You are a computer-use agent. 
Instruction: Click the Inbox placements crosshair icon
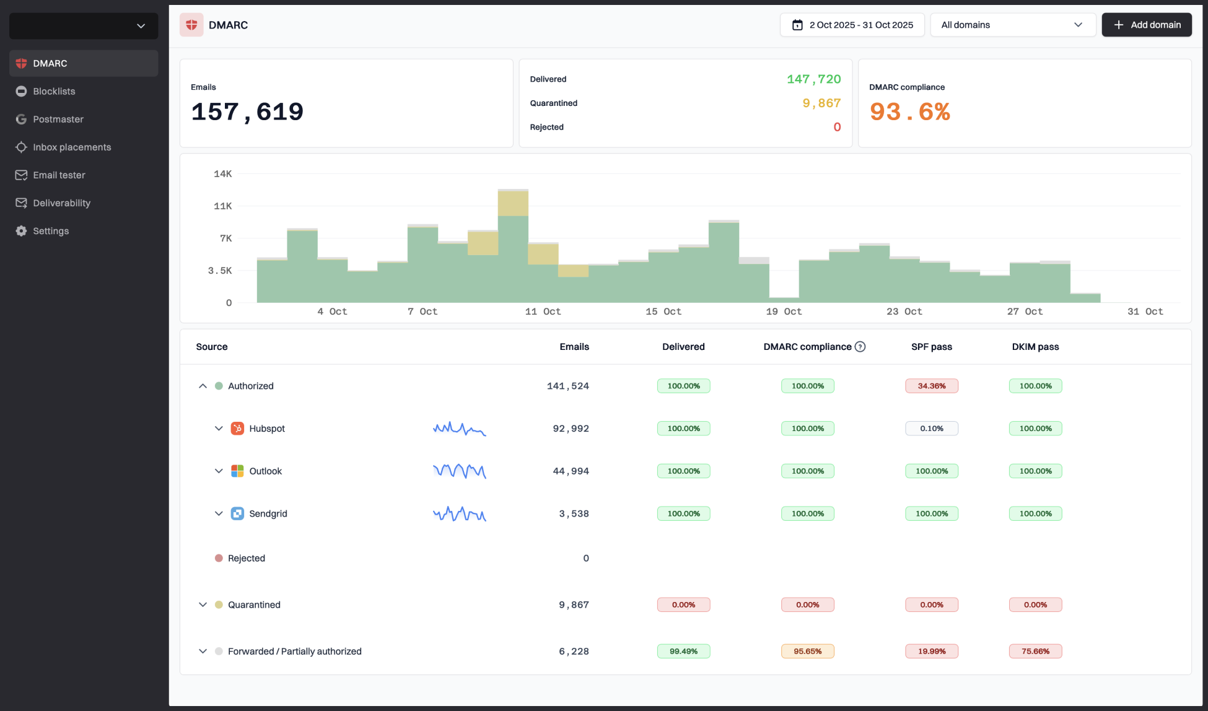21,147
